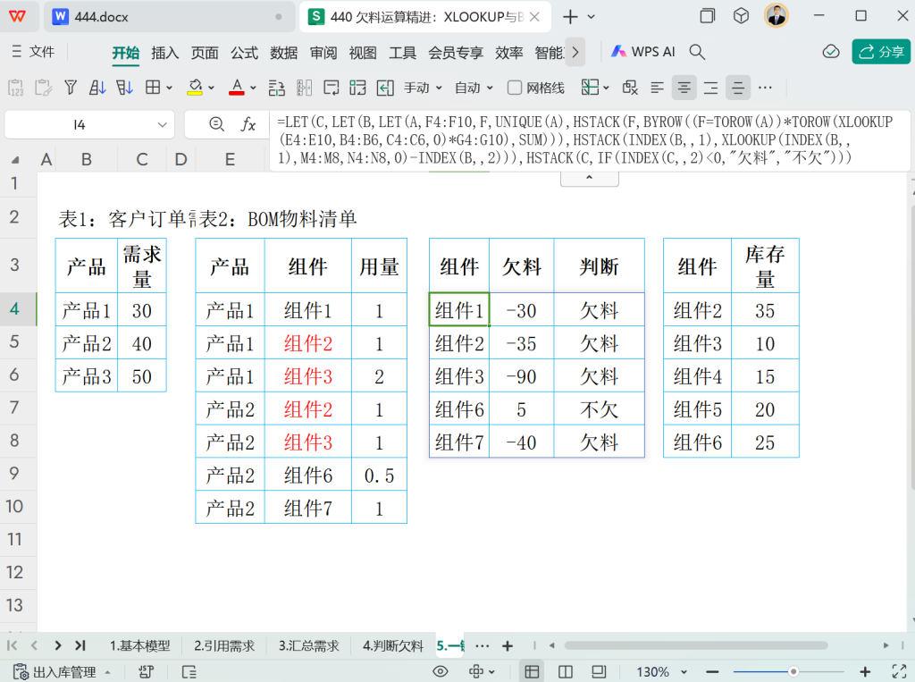The image size is (915, 682).
Task: Show more sheet tabs ellipsis
Action: [482, 645]
